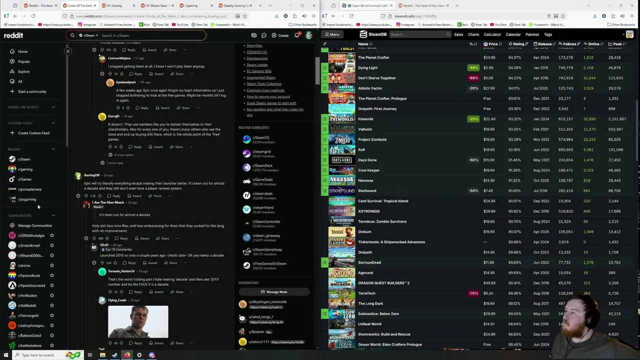Sort SteamDB table by Price column
640x360 pixels.
click(492, 44)
